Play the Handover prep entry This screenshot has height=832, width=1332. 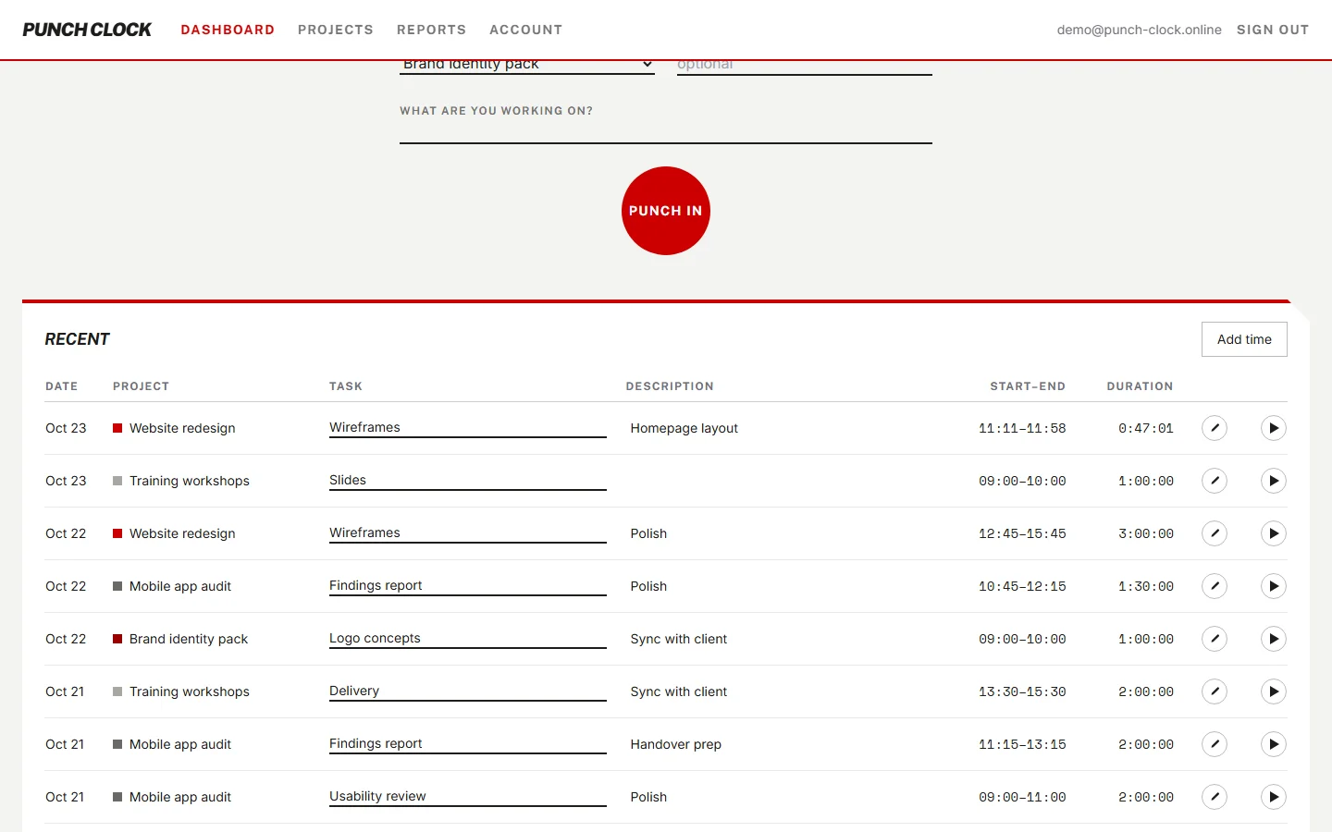[1274, 744]
